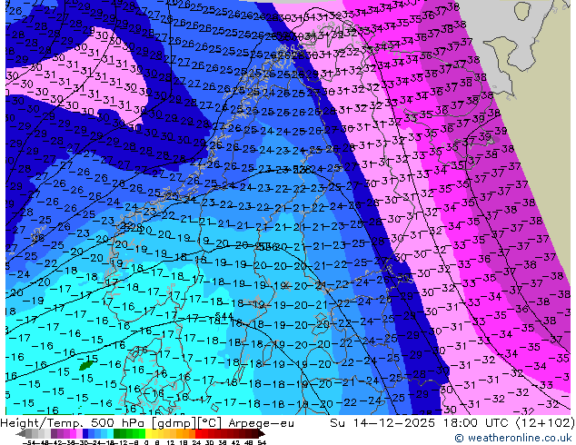The height and width of the screenshot is (445, 576).
Task: Click the '-54' value on color scale
Action: point(29,442)
